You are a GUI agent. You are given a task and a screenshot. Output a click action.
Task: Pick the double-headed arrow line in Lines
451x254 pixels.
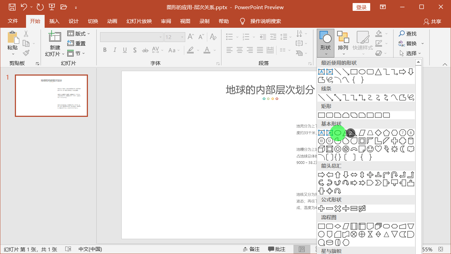337,98
